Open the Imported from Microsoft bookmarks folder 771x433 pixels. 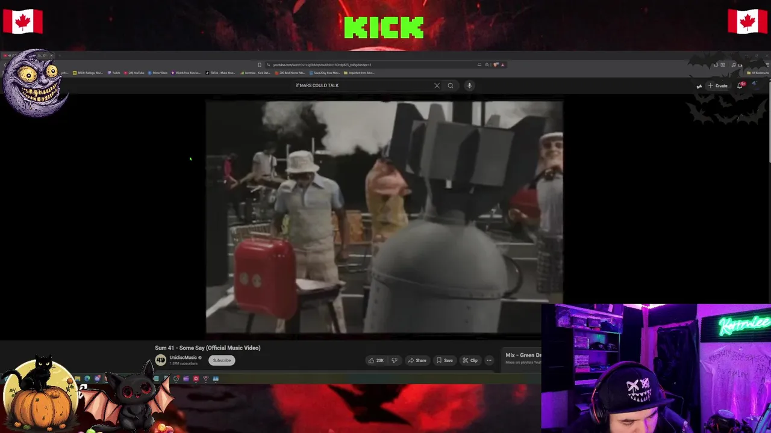pyautogui.click(x=360, y=73)
